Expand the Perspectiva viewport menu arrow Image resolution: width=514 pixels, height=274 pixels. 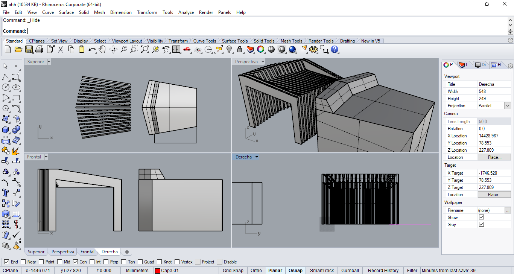click(x=263, y=62)
